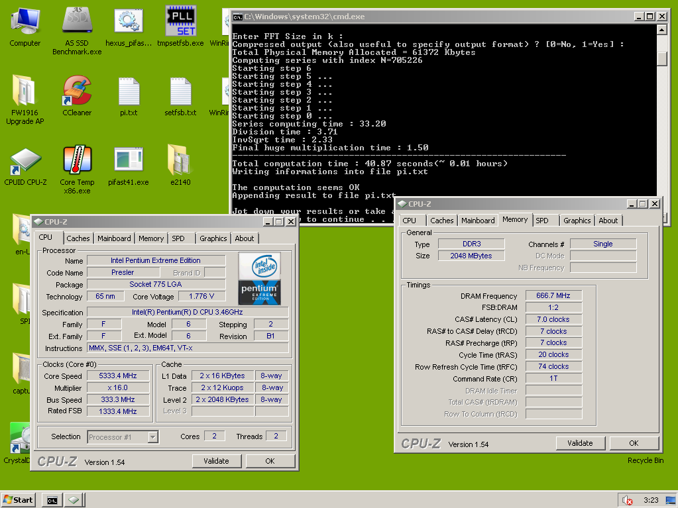Click Command Rate 1T value

tap(553, 378)
